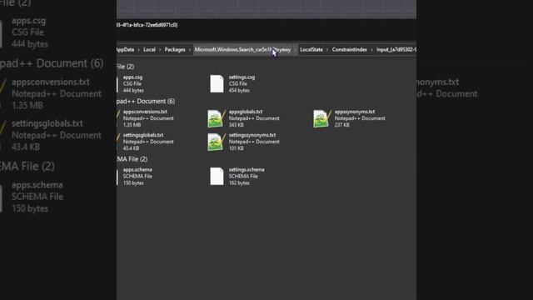Screen dimensions: 533x300
Task: Collapse the Notepad++ Document (6) group header
Action: 146,102
